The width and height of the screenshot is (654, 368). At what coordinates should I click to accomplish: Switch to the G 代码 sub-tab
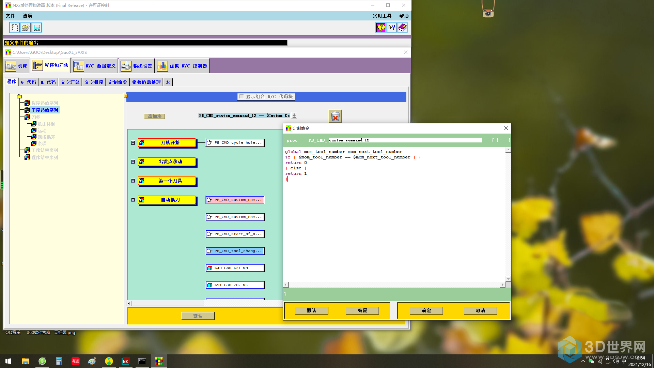28,82
